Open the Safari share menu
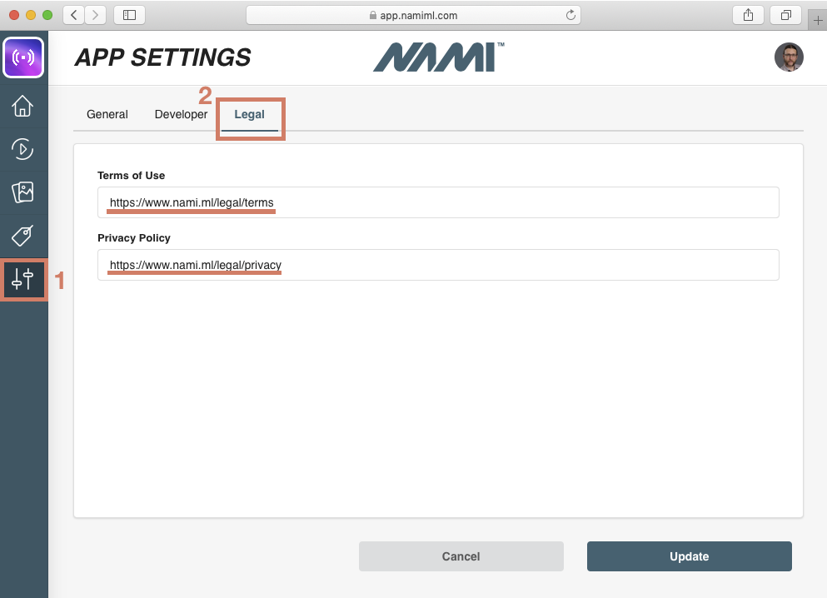This screenshot has width=827, height=598. pos(748,15)
